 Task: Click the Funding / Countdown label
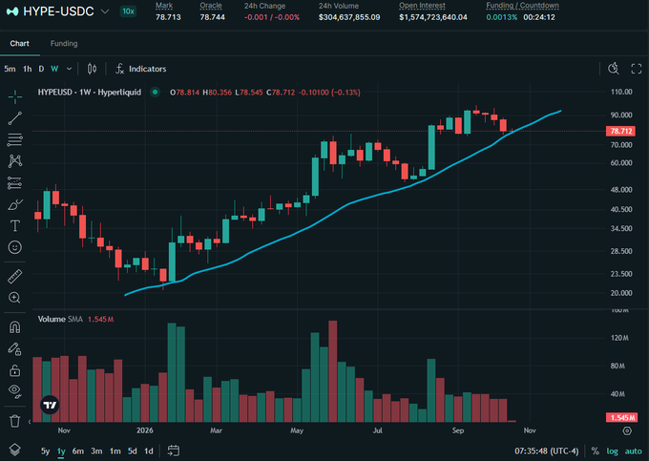pos(522,6)
